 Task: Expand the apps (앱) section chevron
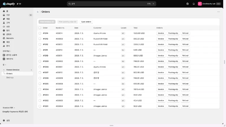(x=6, y=65)
